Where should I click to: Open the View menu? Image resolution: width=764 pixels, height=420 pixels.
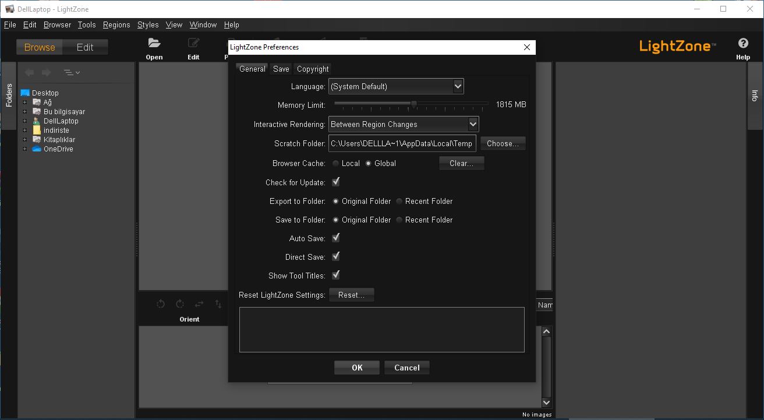(174, 24)
